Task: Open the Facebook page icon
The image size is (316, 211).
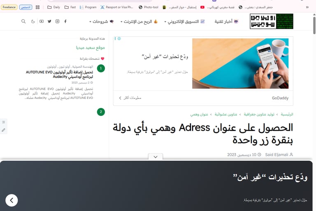Action: tap(65, 21)
